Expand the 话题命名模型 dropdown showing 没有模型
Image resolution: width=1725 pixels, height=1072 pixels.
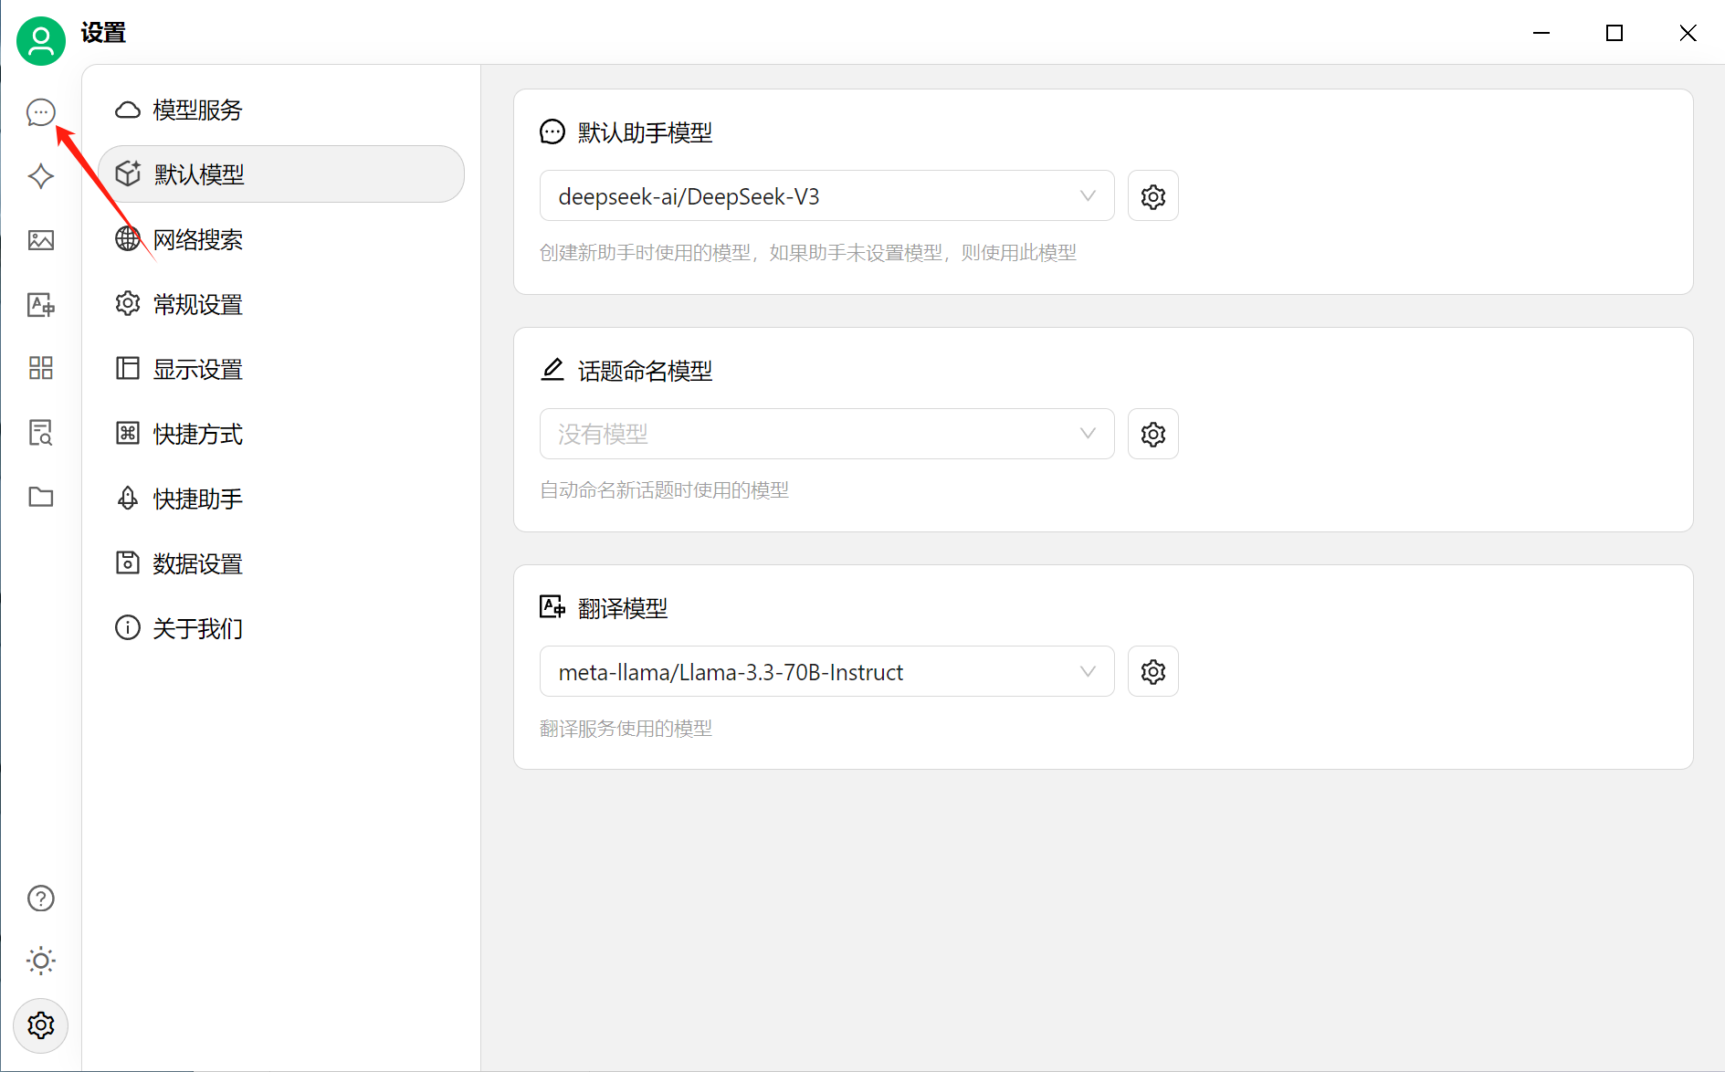point(826,434)
